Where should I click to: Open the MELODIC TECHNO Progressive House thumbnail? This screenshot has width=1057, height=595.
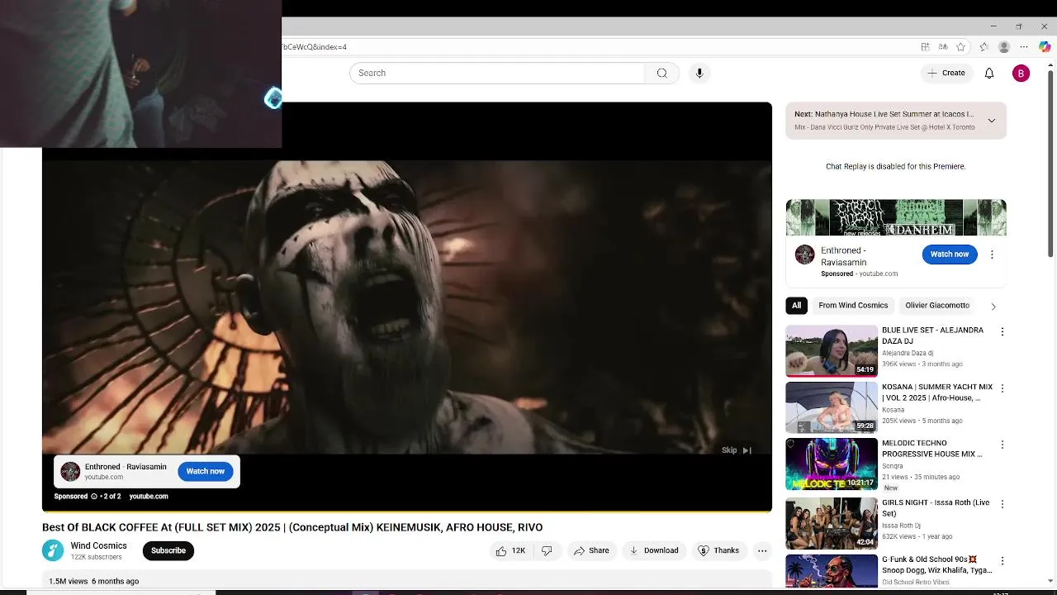click(x=832, y=464)
